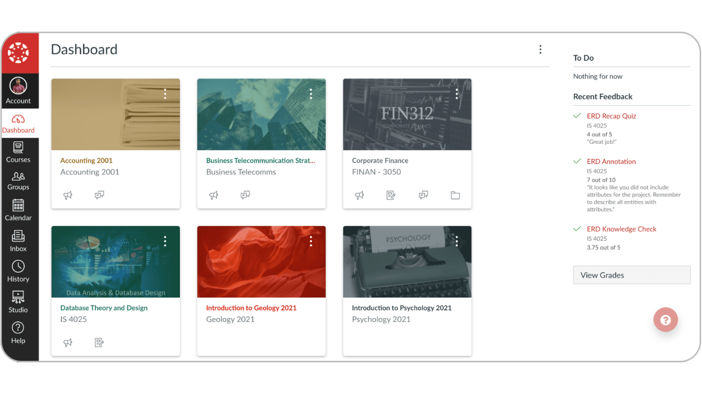Open discussions icon on Business Telecomms card
The height and width of the screenshot is (394, 702).
(x=245, y=195)
